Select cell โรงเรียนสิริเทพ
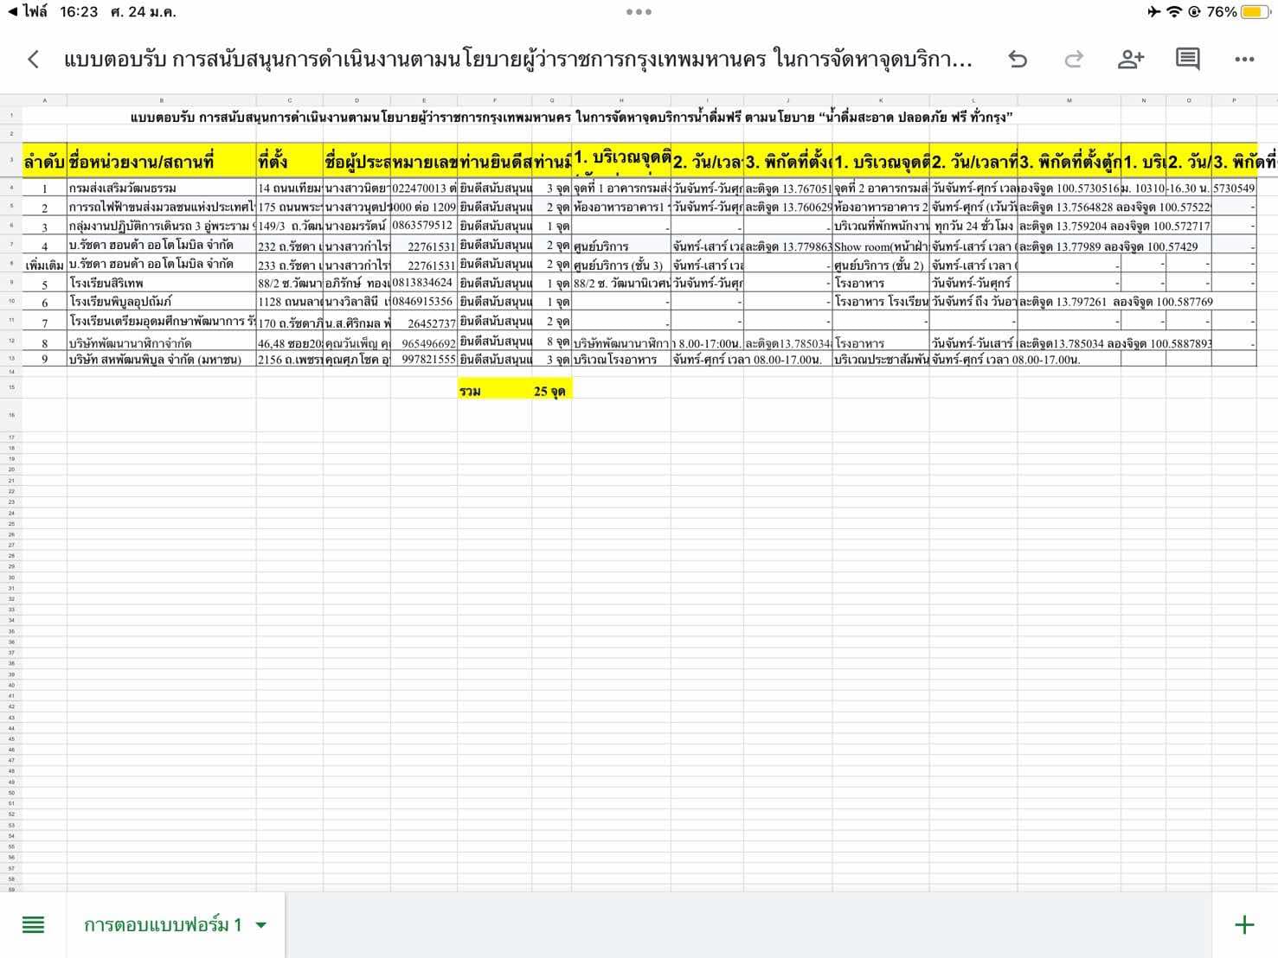Viewport: 1278px width, 958px height. pyautogui.click(x=161, y=283)
